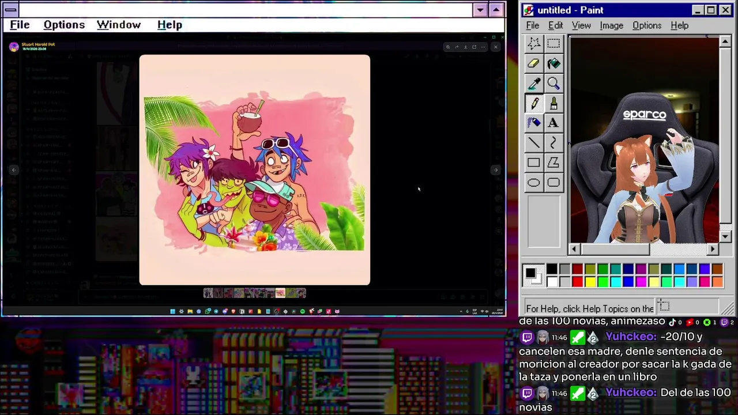Open the Edit menu in Paint
Screen dimensions: 738x415
click(x=555, y=25)
